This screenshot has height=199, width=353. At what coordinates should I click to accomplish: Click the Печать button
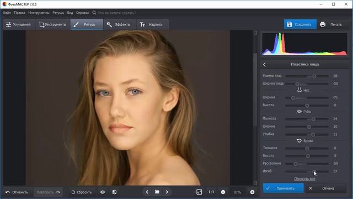click(x=331, y=24)
